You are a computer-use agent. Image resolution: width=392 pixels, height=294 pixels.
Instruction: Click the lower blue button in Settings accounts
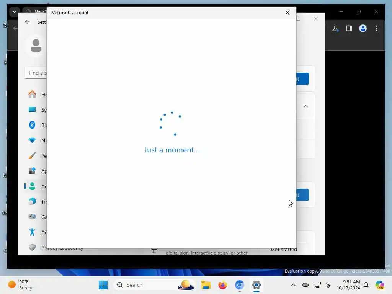pyautogui.click(x=302, y=195)
